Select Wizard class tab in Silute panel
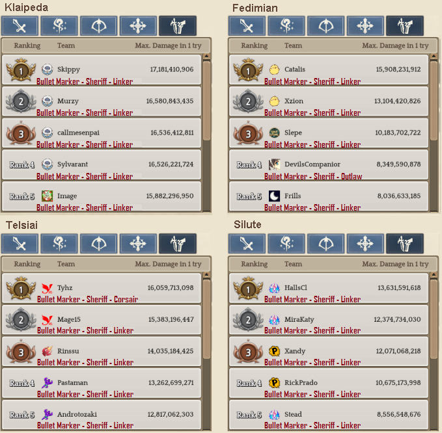 [x=286, y=244]
